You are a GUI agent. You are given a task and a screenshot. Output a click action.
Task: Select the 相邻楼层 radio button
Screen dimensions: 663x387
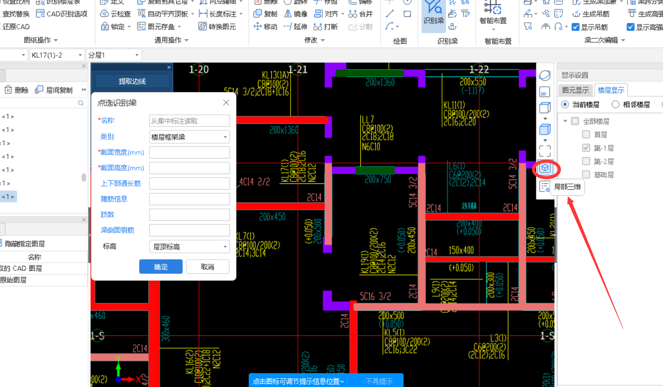[615, 104]
